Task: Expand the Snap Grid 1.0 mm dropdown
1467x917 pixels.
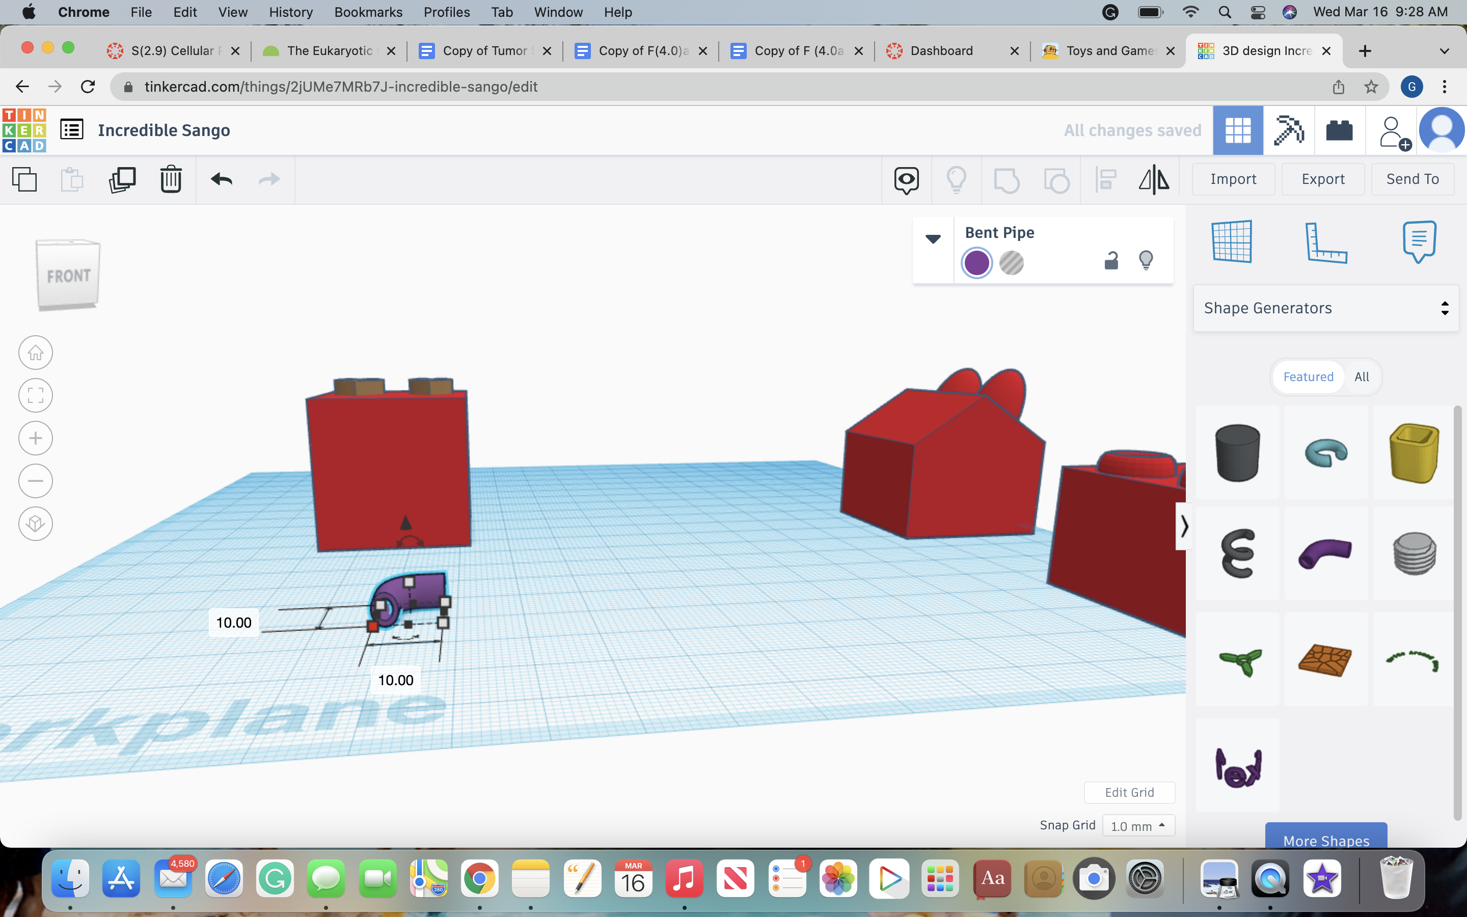Action: click(1138, 826)
